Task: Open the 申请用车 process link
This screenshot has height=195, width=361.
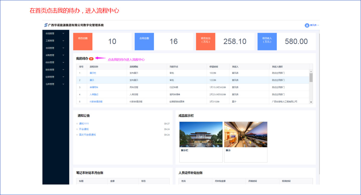Action: pyautogui.click(x=94, y=87)
